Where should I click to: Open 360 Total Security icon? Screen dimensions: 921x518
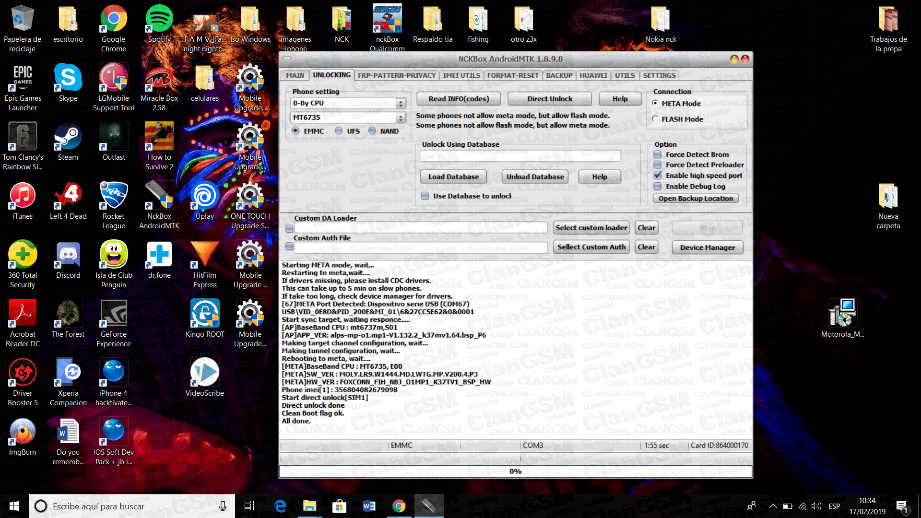point(23,265)
